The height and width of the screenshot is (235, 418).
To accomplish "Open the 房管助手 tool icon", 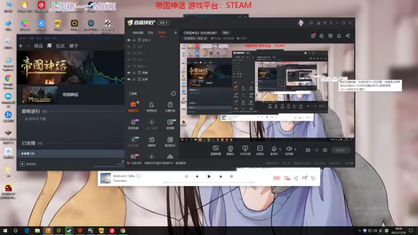I will tap(152, 107).
